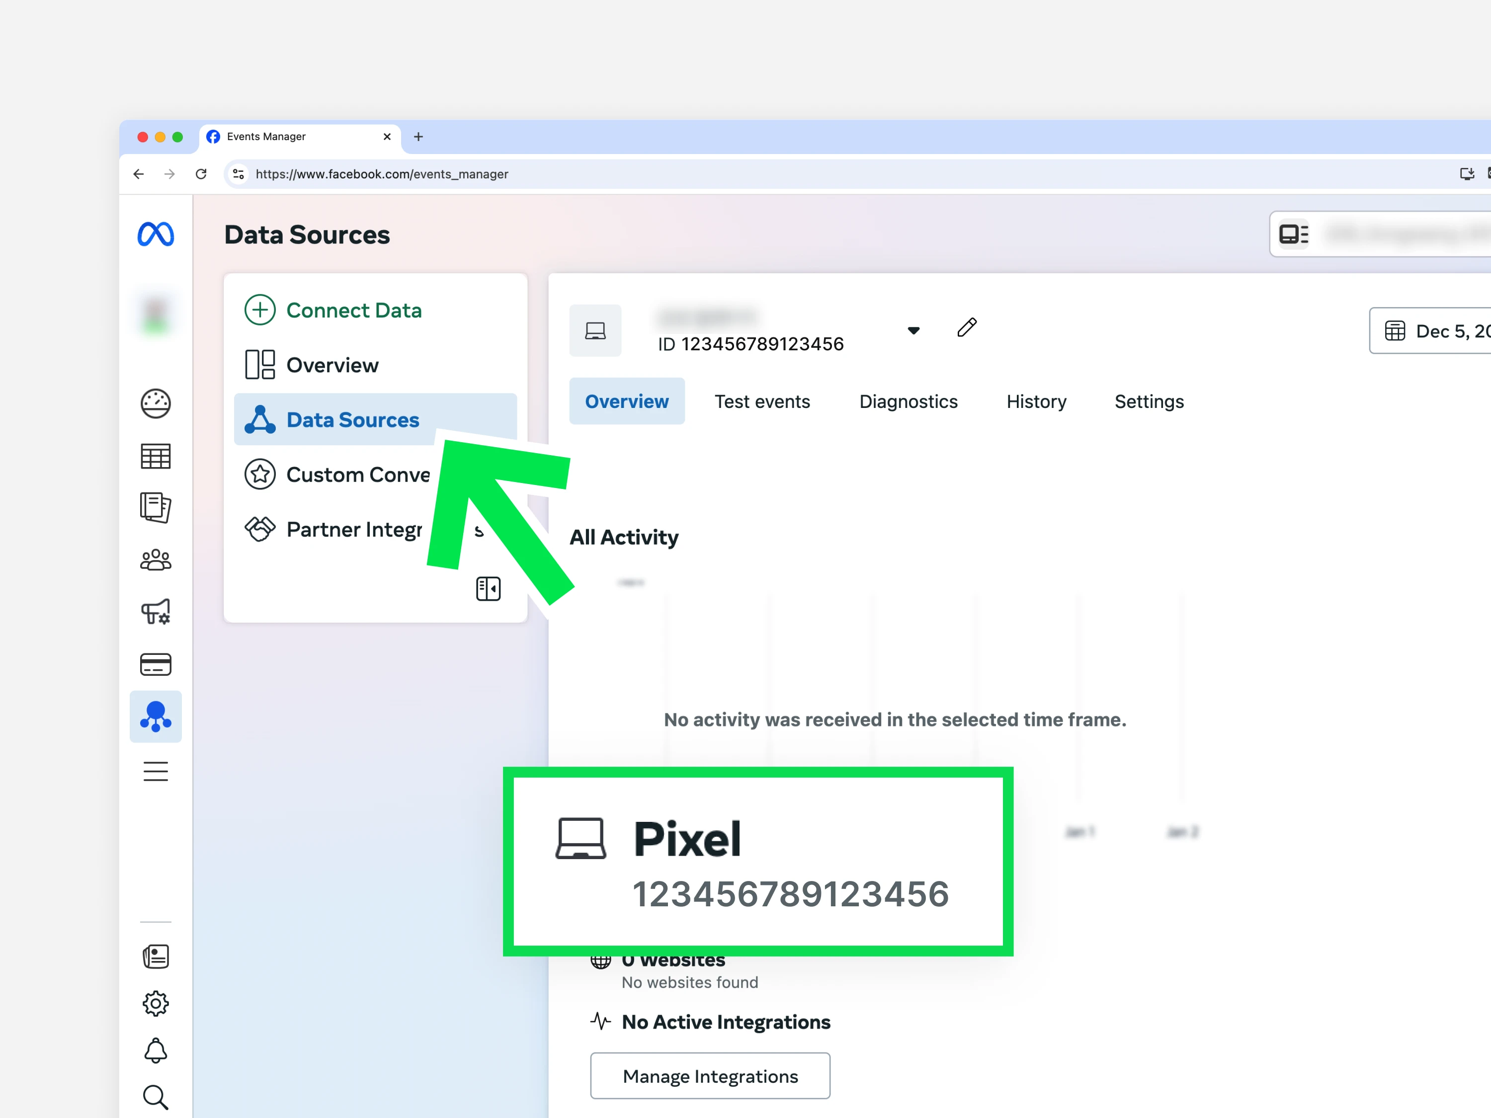The height and width of the screenshot is (1118, 1491).
Task: Click the Manage Integrations button
Action: coord(710,1076)
